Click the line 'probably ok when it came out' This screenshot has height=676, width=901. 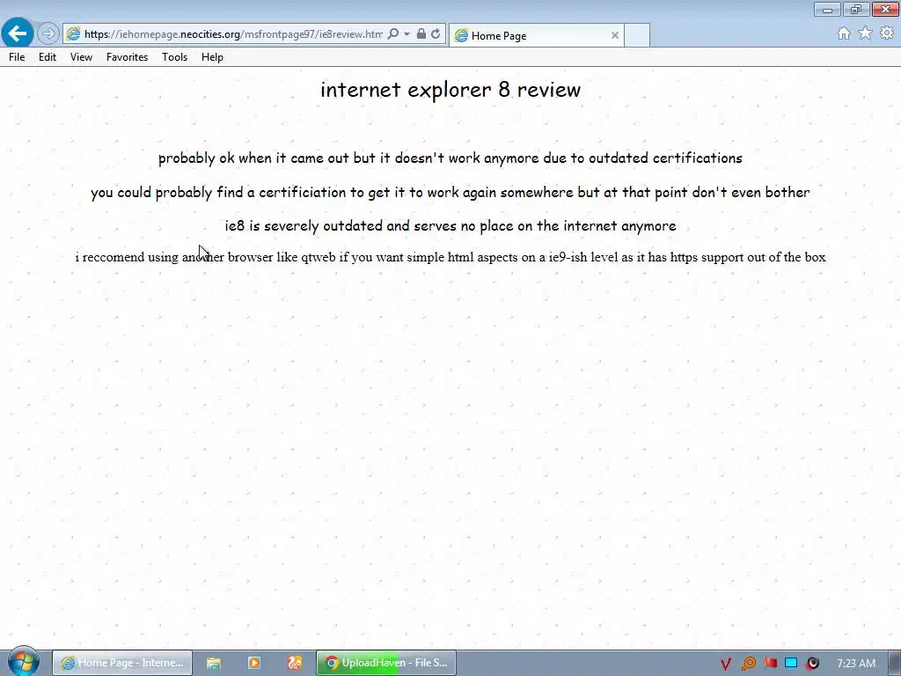pos(450,158)
